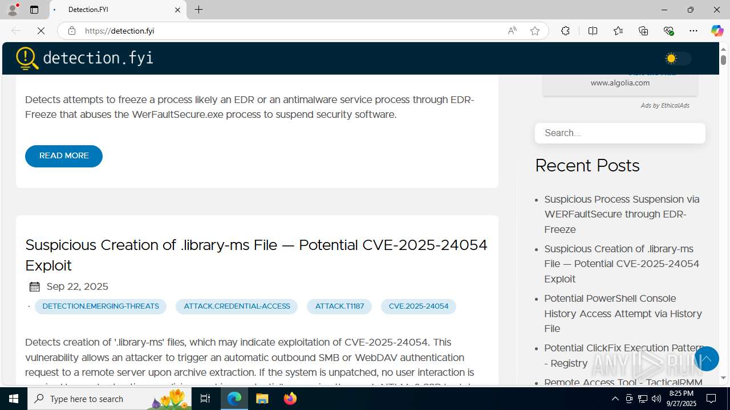View site information padlock icon
The image size is (730, 410).
point(72,31)
